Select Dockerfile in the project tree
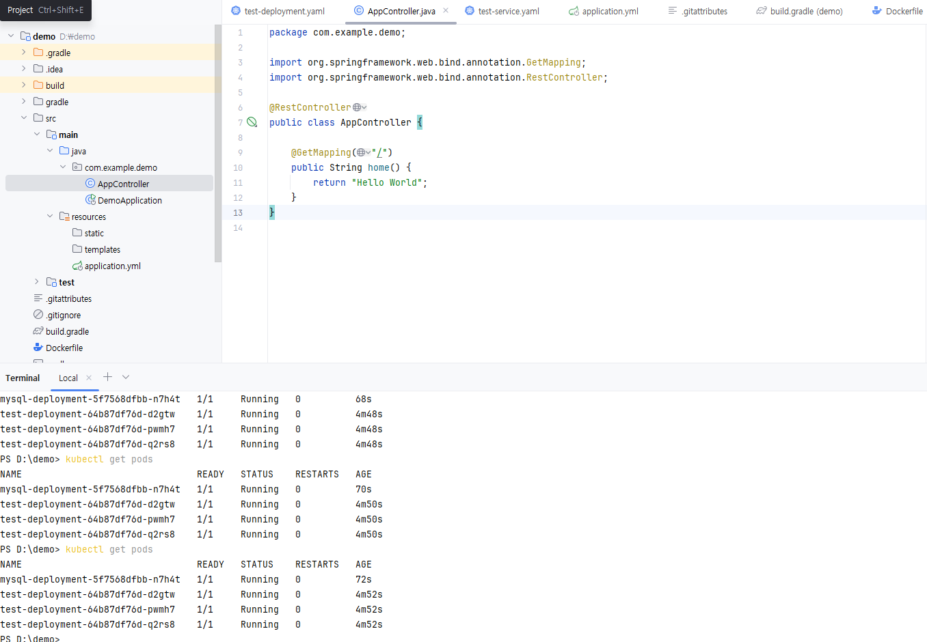927x642 pixels. 64,348
